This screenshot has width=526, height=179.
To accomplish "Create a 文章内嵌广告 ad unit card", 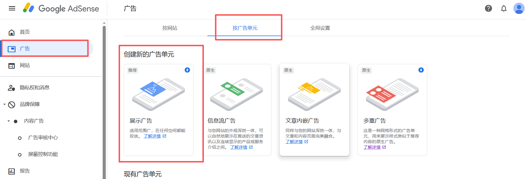I will pyautogui.click(x=314, y=110).
